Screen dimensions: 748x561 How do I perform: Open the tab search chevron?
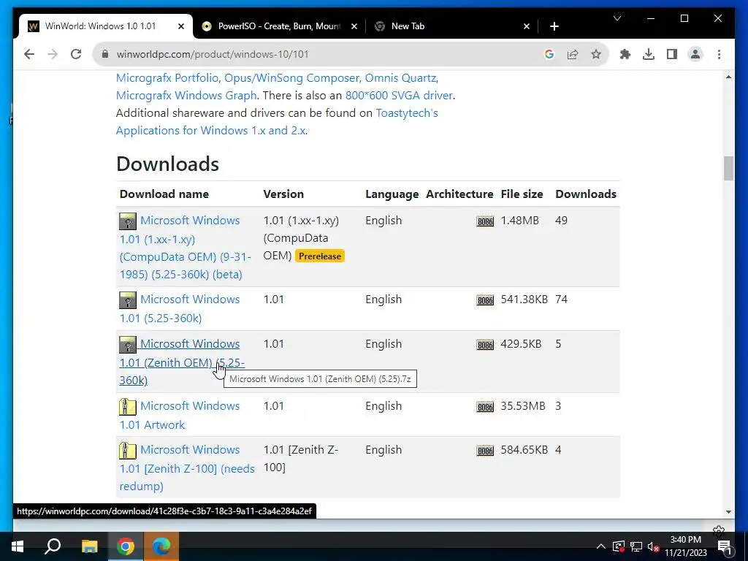617,18
